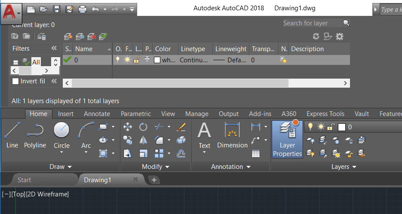Click the Dimension button
The height and width of the screenshot is (214, 402).
pos(232,135)
